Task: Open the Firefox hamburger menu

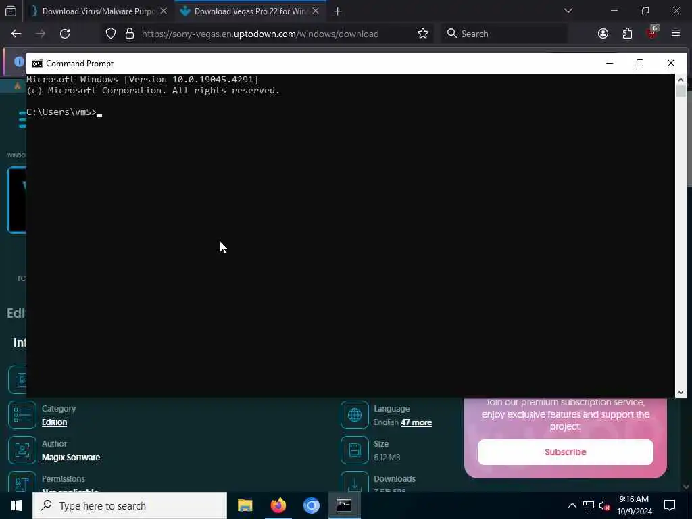Action: click(x=676, y=34)
